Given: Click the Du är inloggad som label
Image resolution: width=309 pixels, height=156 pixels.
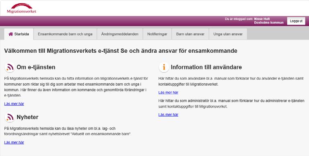Looking at the screenshot, I should tap(239, 19).
